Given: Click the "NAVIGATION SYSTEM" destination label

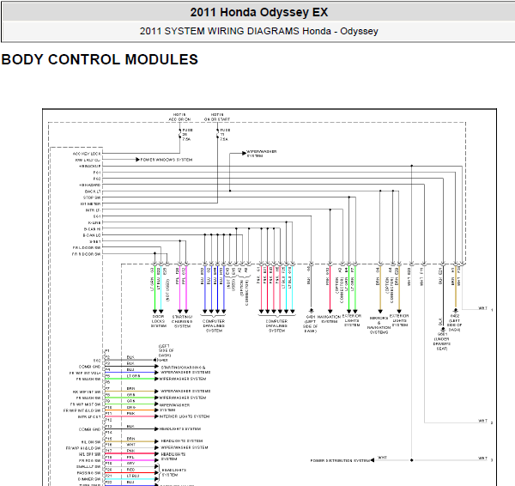Looking at the screenshot, I should pos(329,319).
